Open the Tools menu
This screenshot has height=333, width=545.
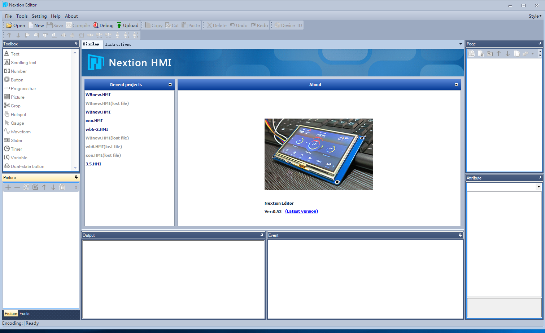[22, 16]
